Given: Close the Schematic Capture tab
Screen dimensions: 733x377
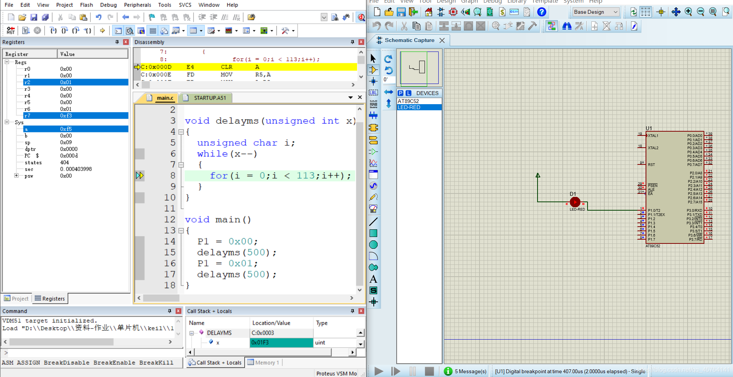Looking at the screenshot, I should (442, 40).
